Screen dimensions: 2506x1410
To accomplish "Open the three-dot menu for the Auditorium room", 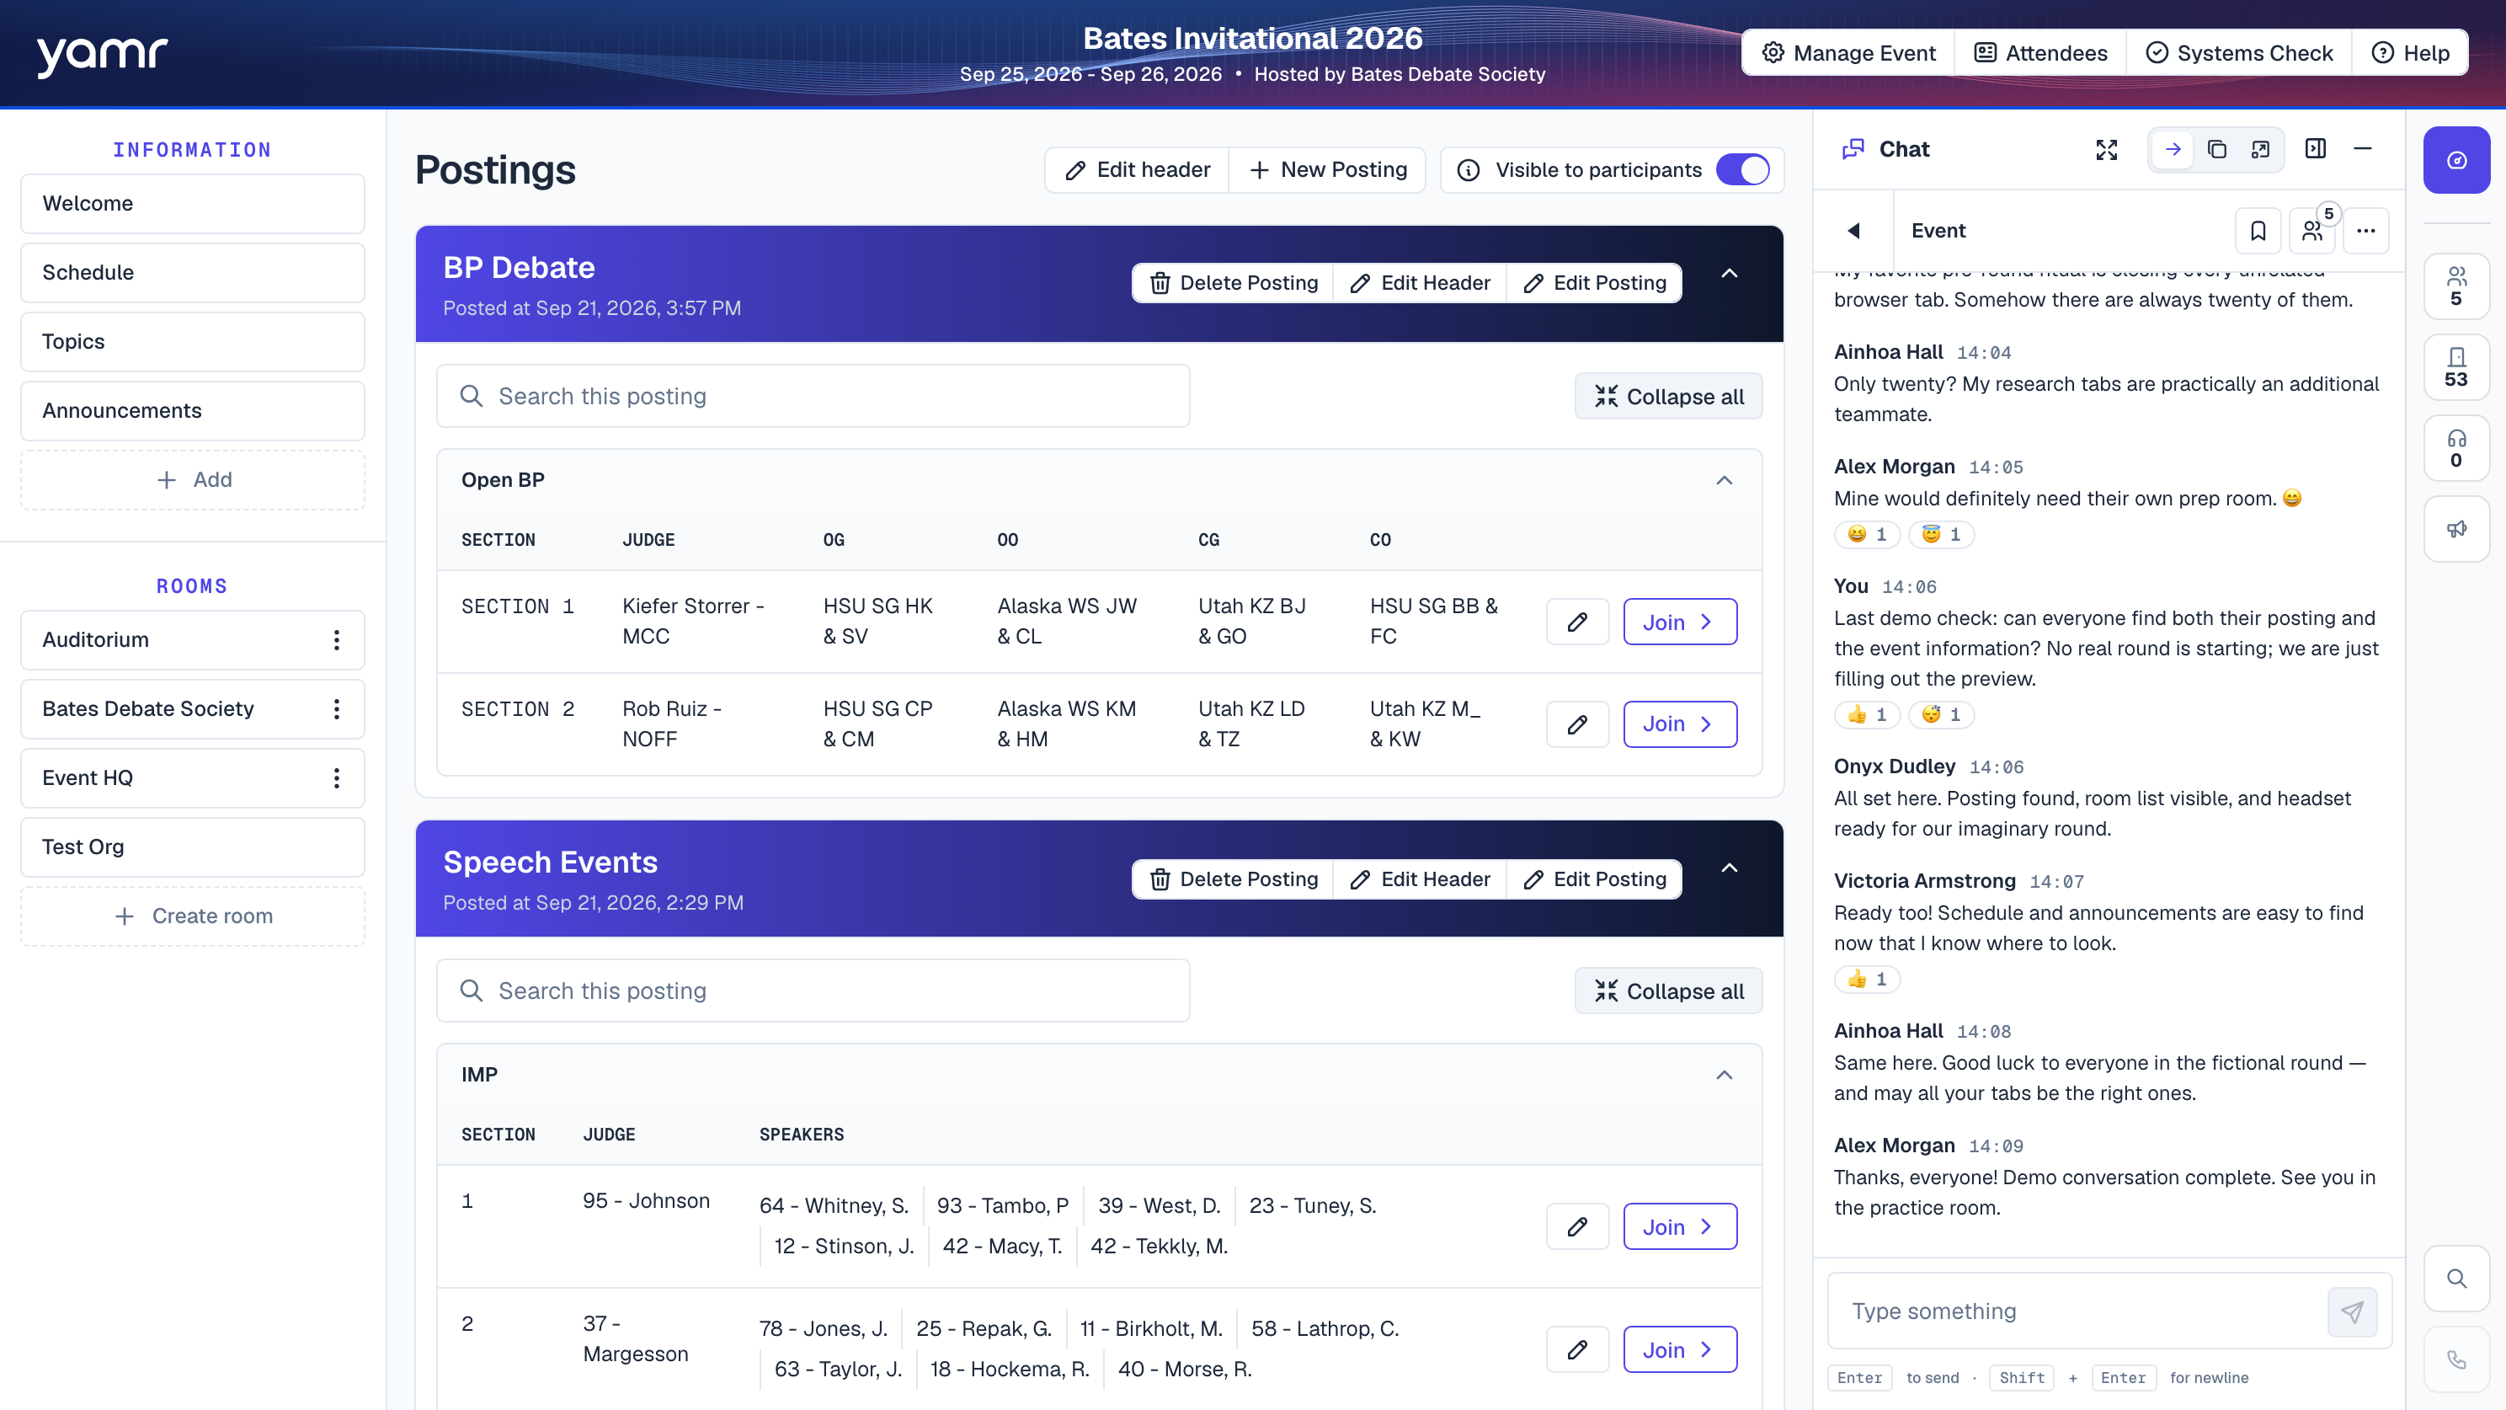I will point(337,639).
